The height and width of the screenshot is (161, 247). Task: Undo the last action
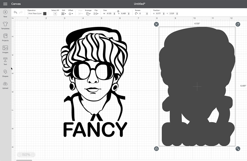tap(15, 13)
